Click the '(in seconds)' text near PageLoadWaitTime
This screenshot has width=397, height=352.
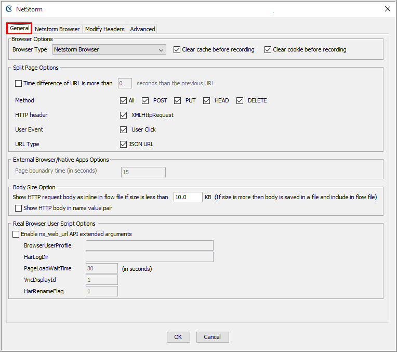point(137,269)
